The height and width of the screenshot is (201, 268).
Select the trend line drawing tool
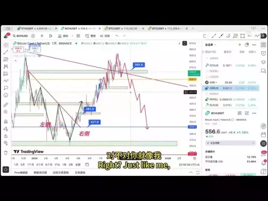(6, 52)
